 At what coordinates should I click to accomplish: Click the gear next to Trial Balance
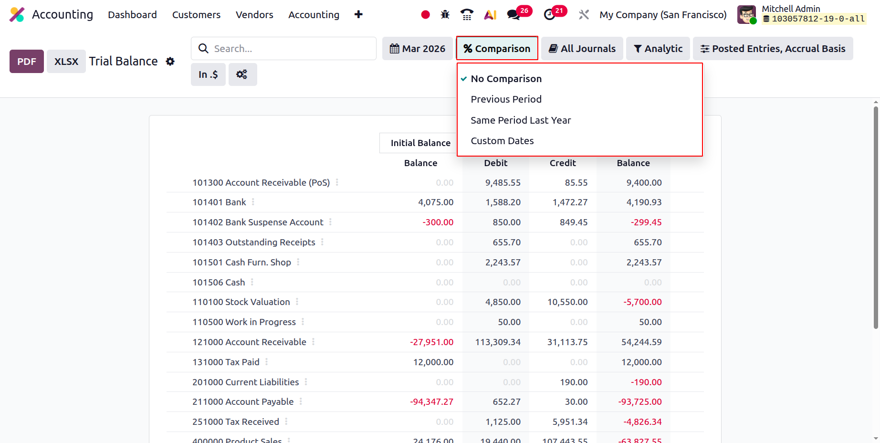click(x=170, y=62)
